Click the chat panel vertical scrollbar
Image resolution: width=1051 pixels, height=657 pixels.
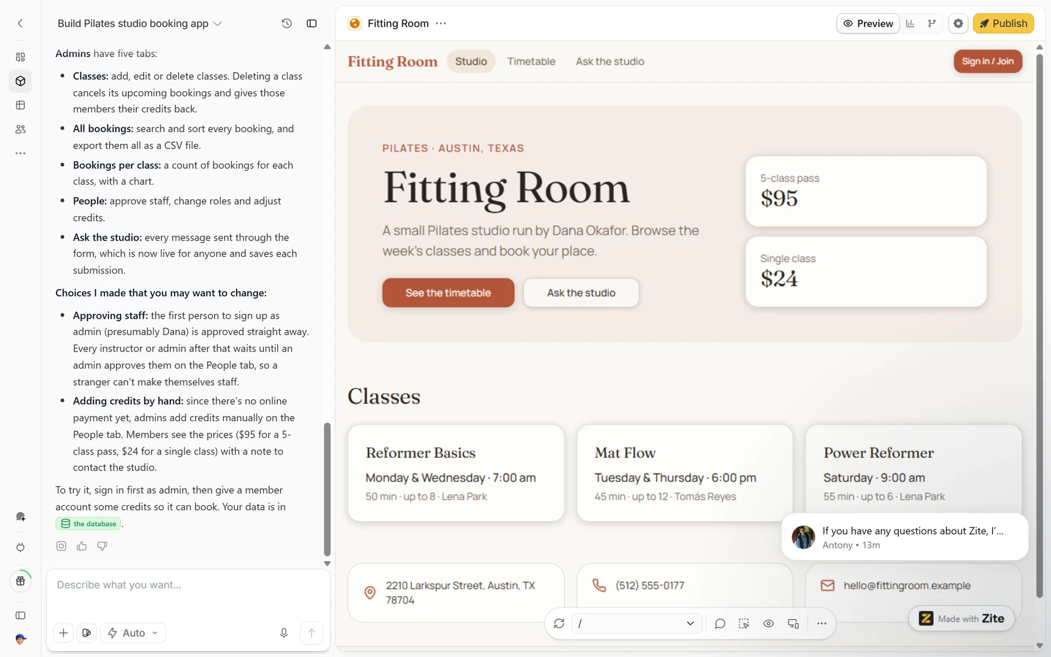(x=327, y=489)
